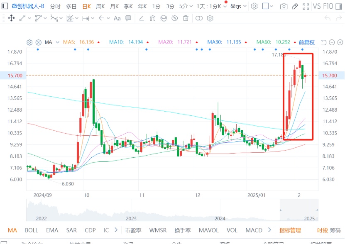Select the magnet snap tool

[152, 18]
